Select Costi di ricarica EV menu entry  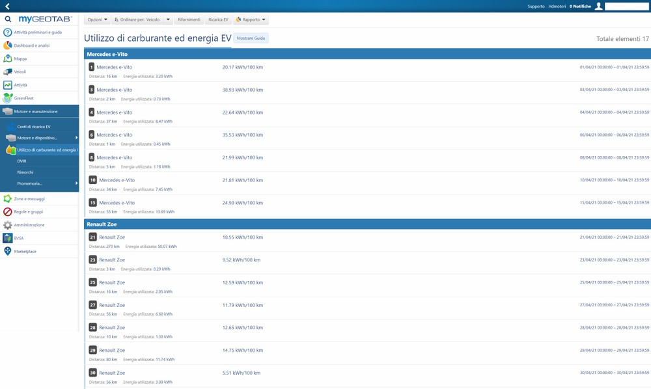(34, 126)
